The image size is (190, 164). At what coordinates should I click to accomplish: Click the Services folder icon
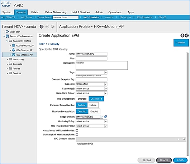[x=10, y=73]
